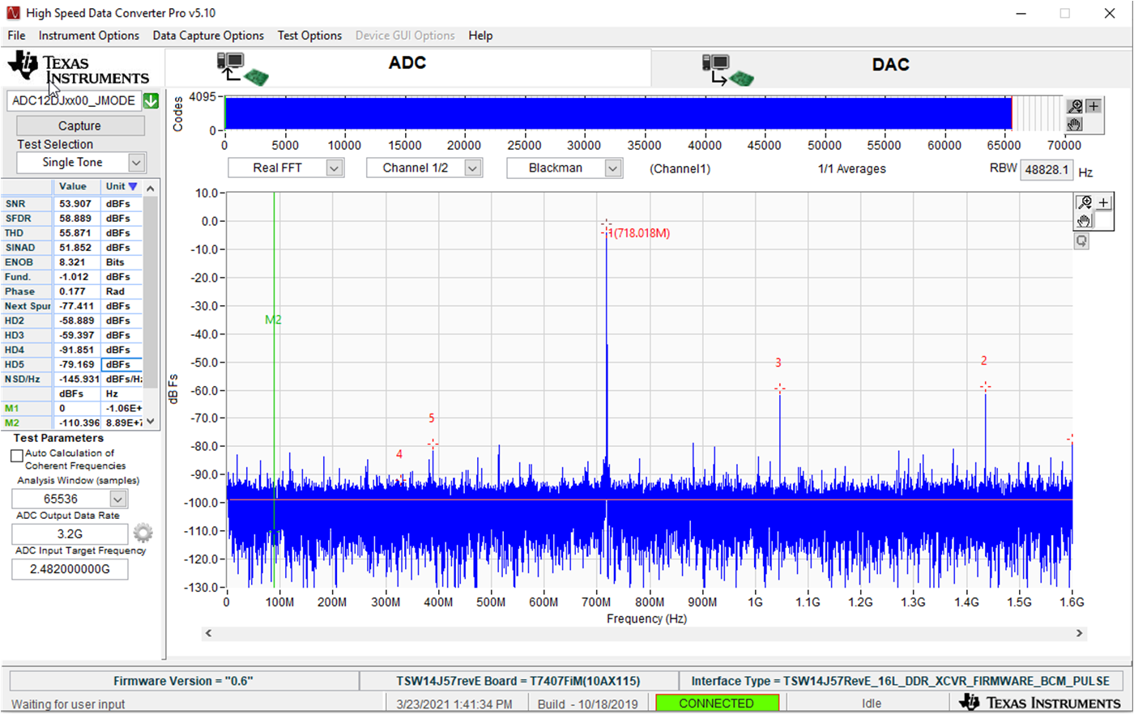Open ADC output data rate settings gear
The width and height of the screenshot is (1134, 714).
(x=143, y=533)
